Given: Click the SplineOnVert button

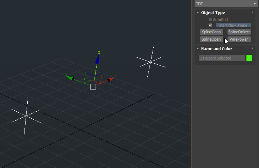Looking at the screenshot, I should click(239, 32).
